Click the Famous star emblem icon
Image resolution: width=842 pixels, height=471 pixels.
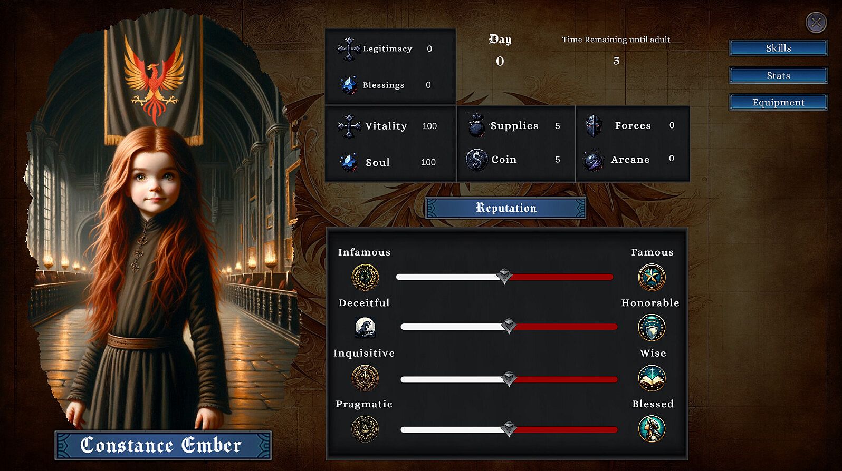point(652,277)
